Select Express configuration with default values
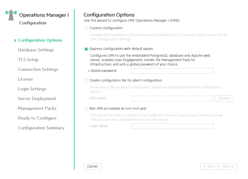248x179 pixels. click(x=86, y=49)
